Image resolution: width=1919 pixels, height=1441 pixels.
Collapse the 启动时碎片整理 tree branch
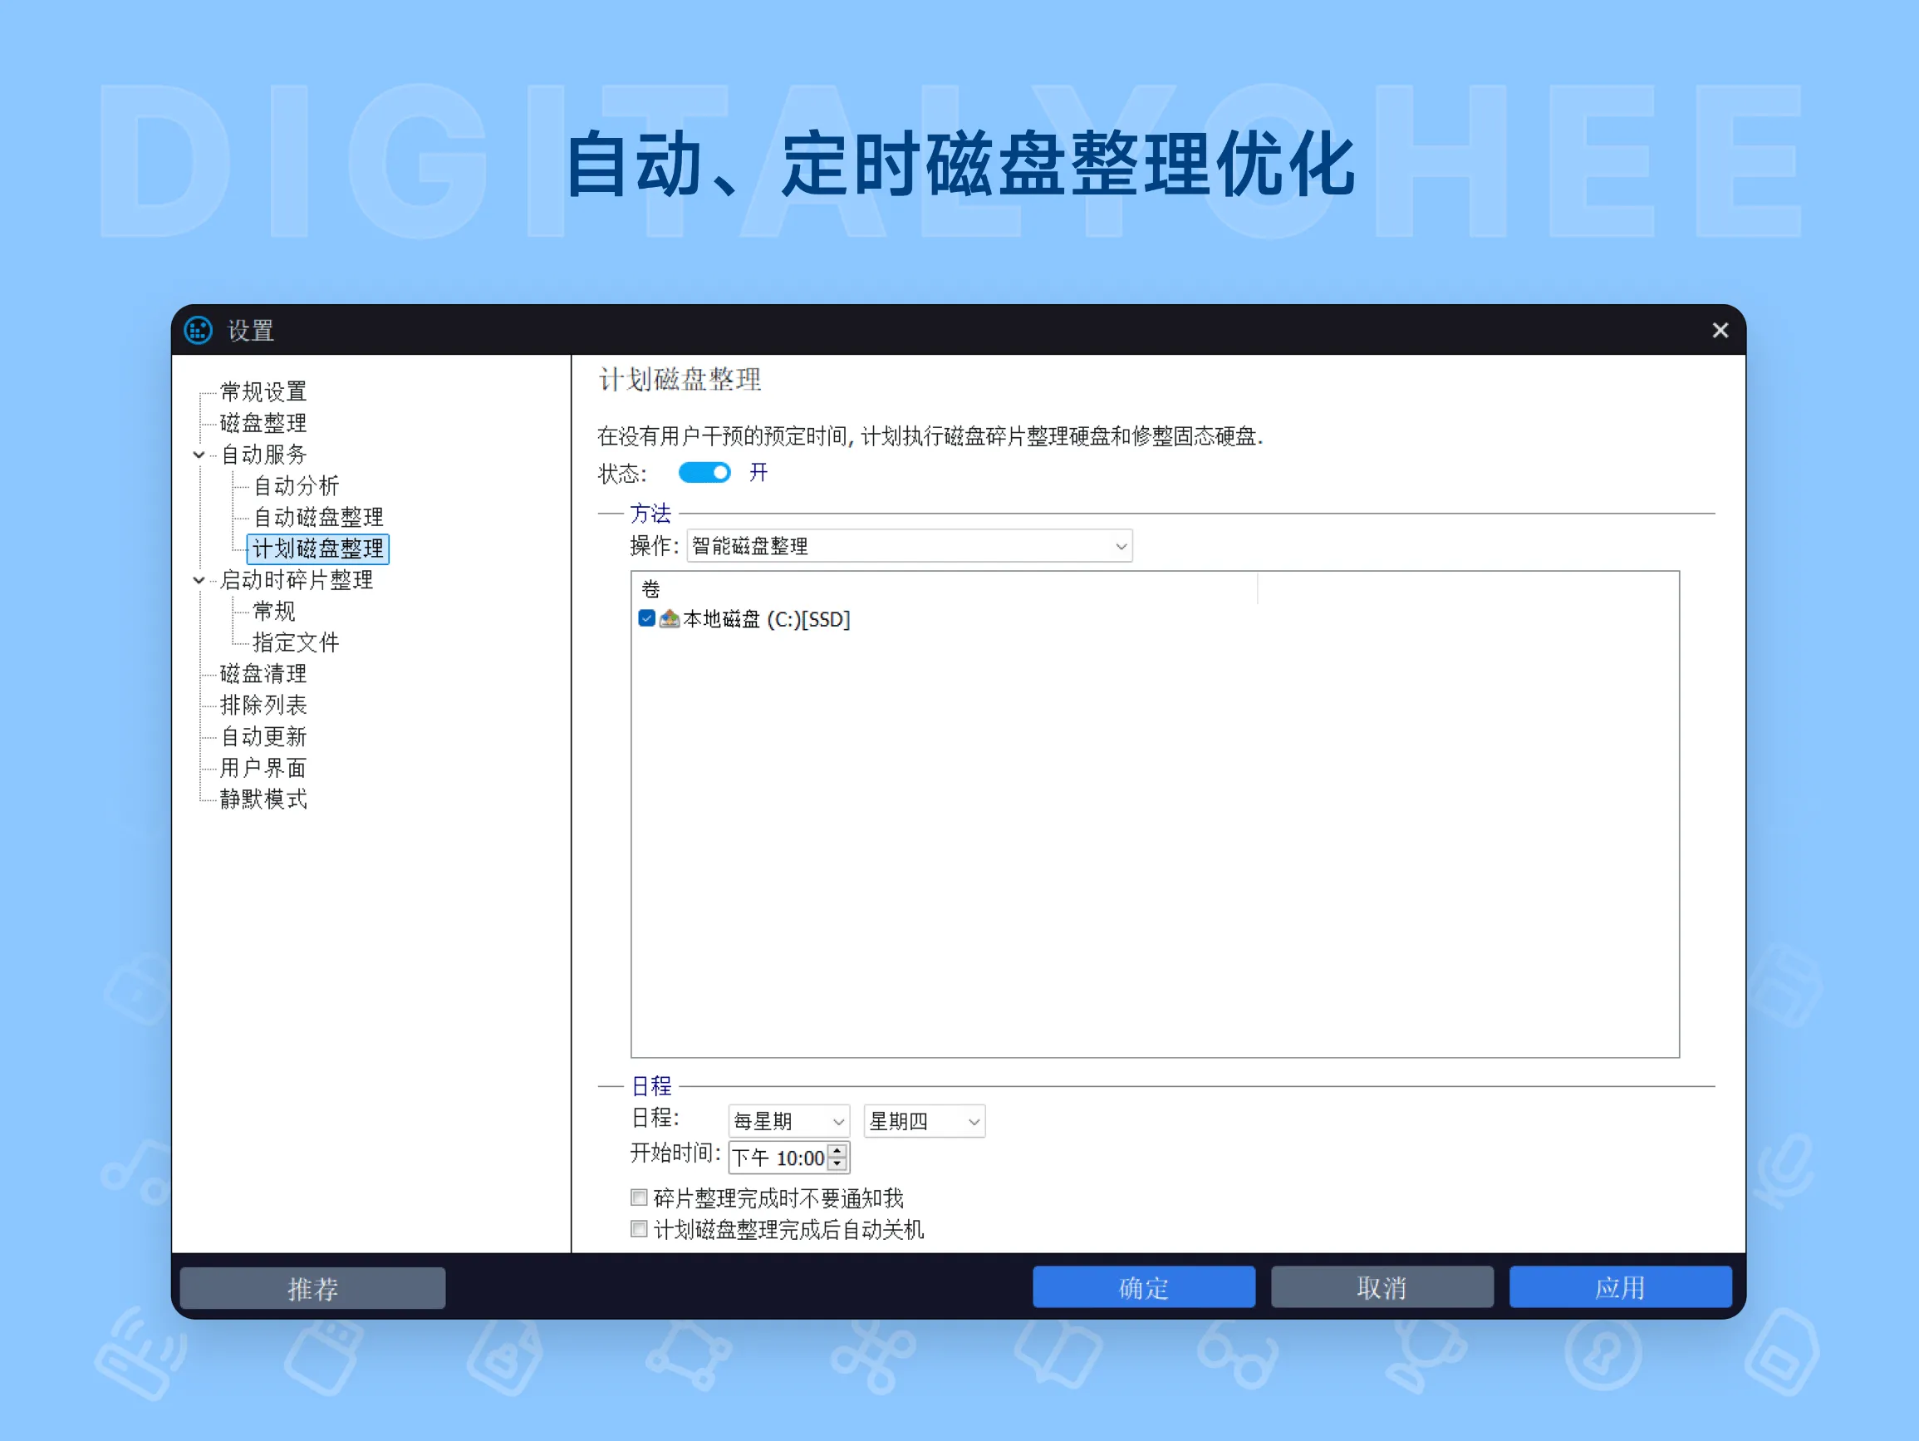199,580
